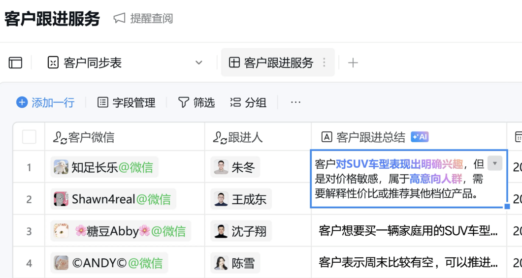Click 添加一行 to add a row
522x278 pixels.
46,102
